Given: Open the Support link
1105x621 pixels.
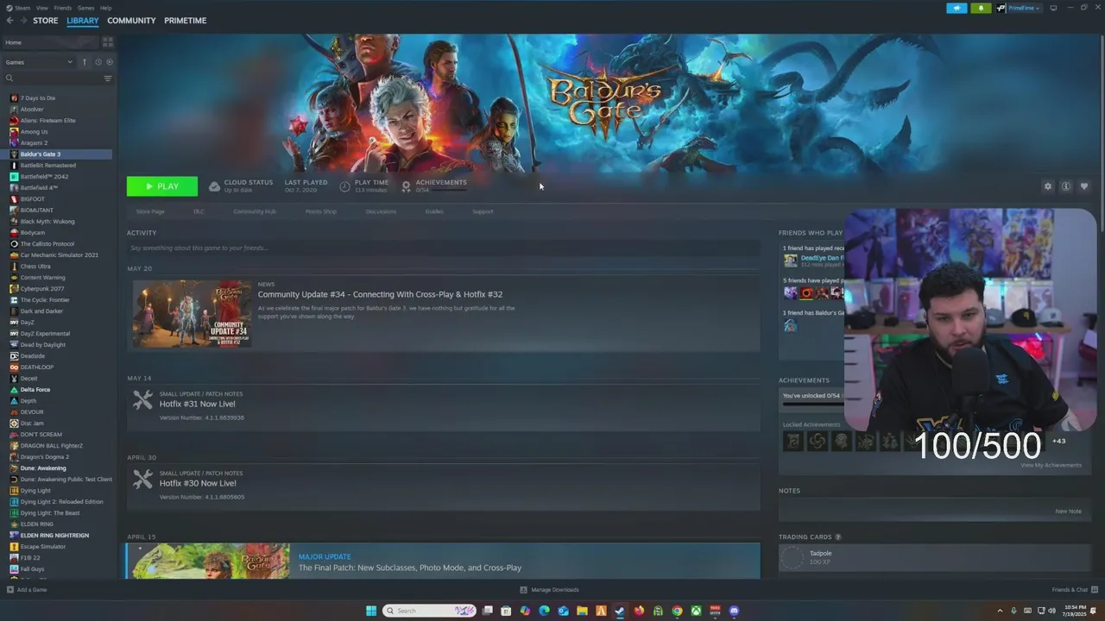Looking at the screenshot, I should (x=483, y=211).
